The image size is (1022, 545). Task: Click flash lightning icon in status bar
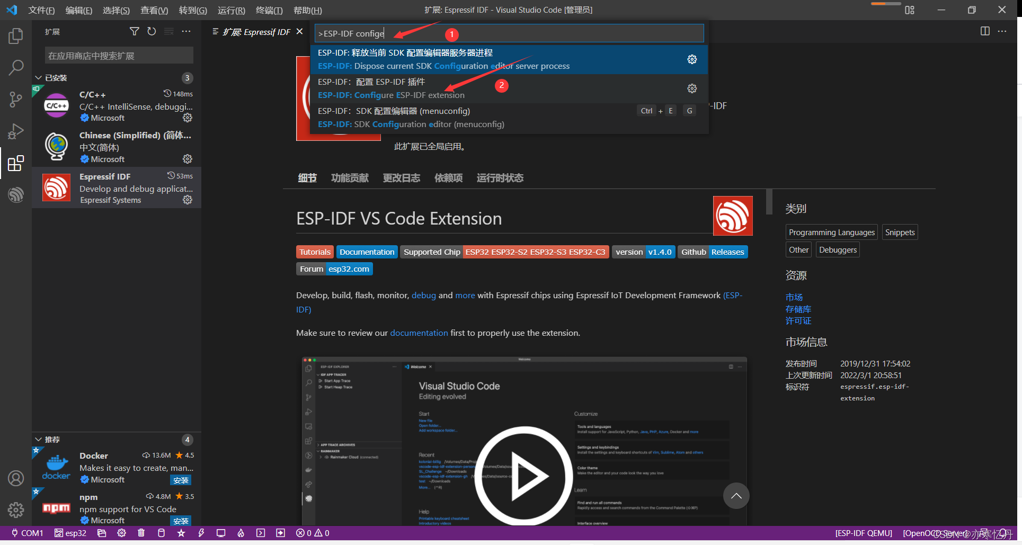(201, 533)
